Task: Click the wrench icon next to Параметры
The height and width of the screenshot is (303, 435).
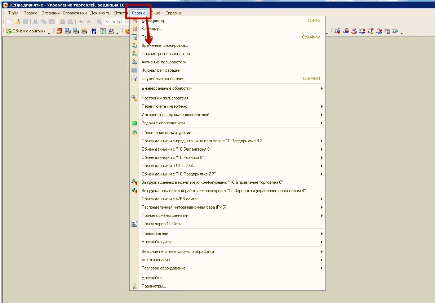Action: point(134,286)
